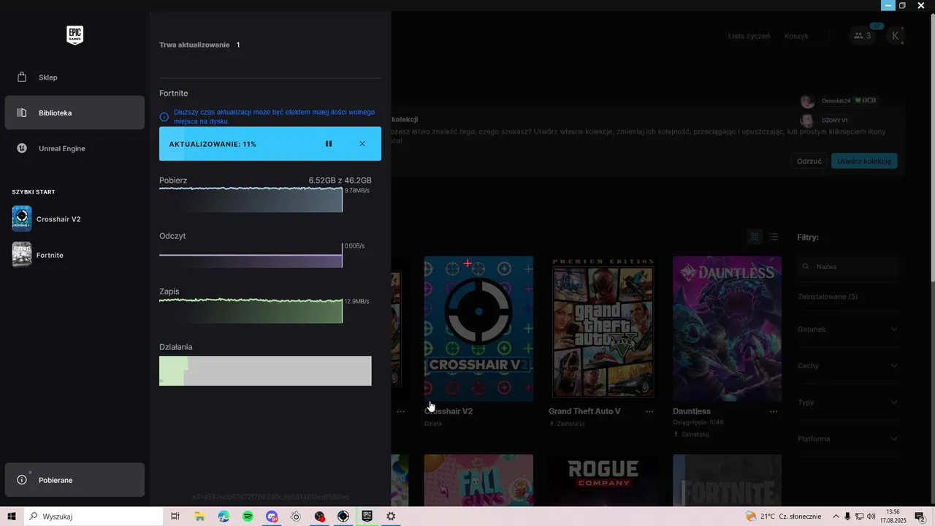Open the Fall Guys cover
This screenshot has height=526, width=935.
point(478,480)
